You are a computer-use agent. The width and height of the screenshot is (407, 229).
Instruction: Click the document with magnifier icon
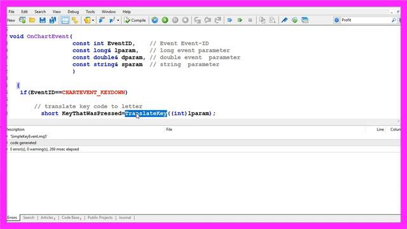pyautogui.click(x=272, y=20)
